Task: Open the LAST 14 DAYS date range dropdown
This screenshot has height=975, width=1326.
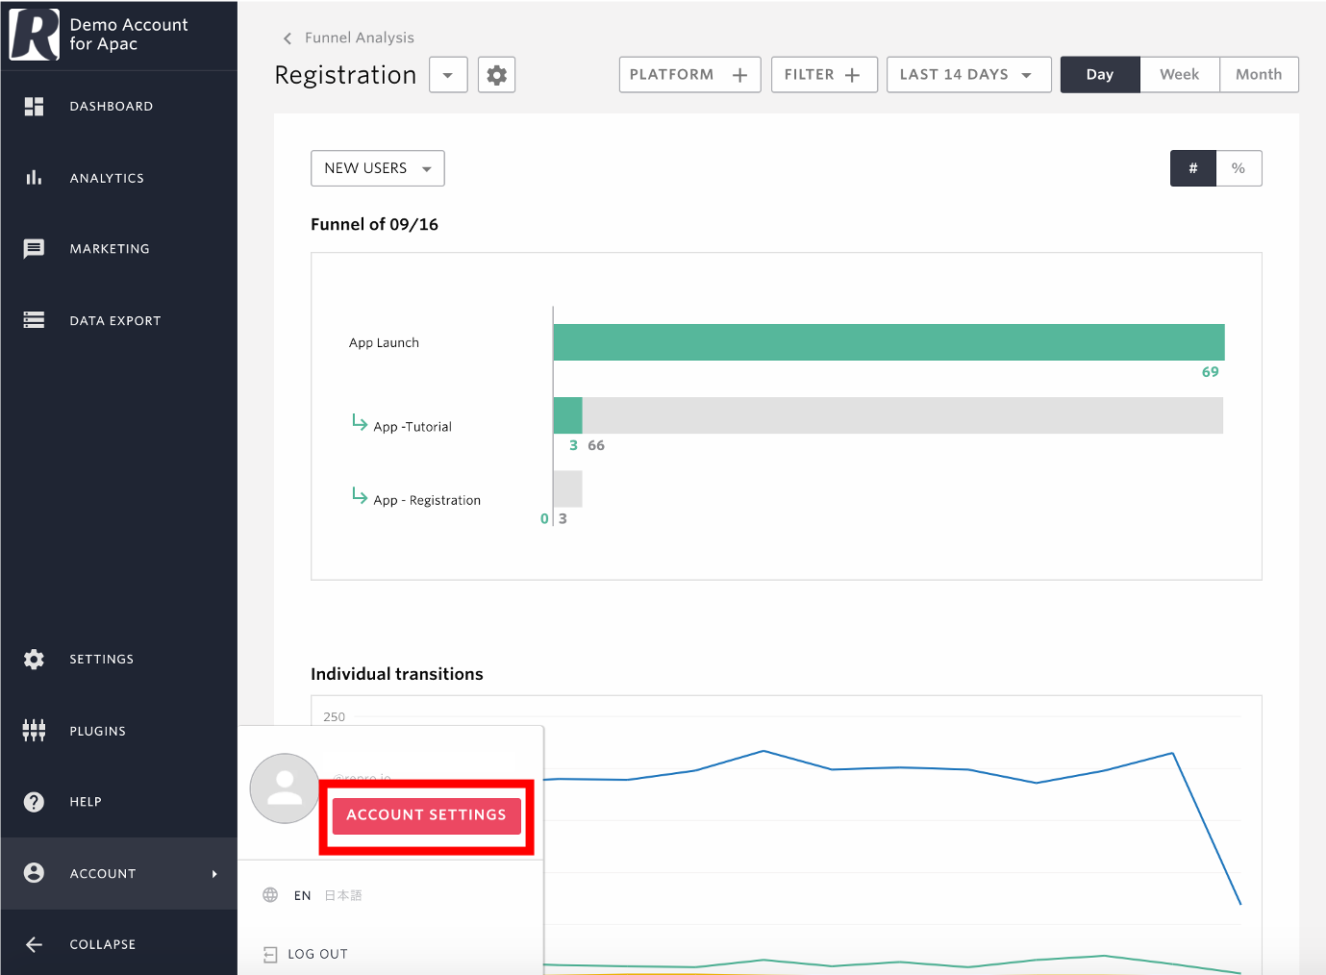Action: (969, 74)
